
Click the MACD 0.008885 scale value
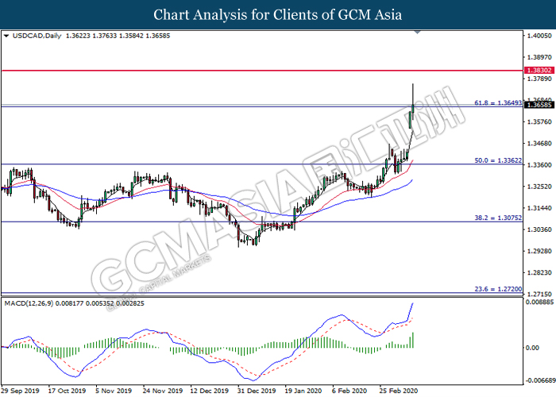coord(539,302)
